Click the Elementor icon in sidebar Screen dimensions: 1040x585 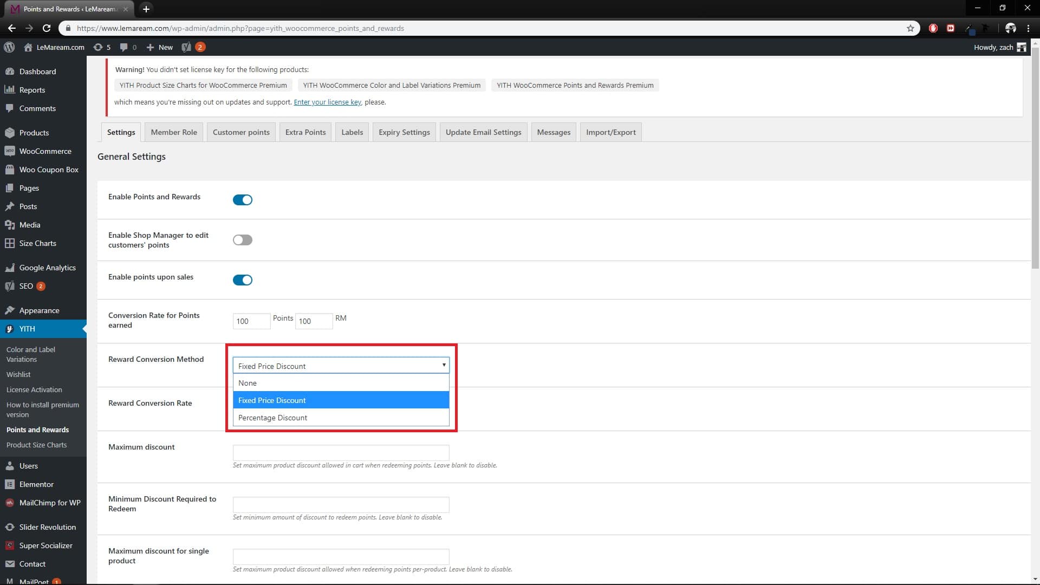(x=10, y=484)
